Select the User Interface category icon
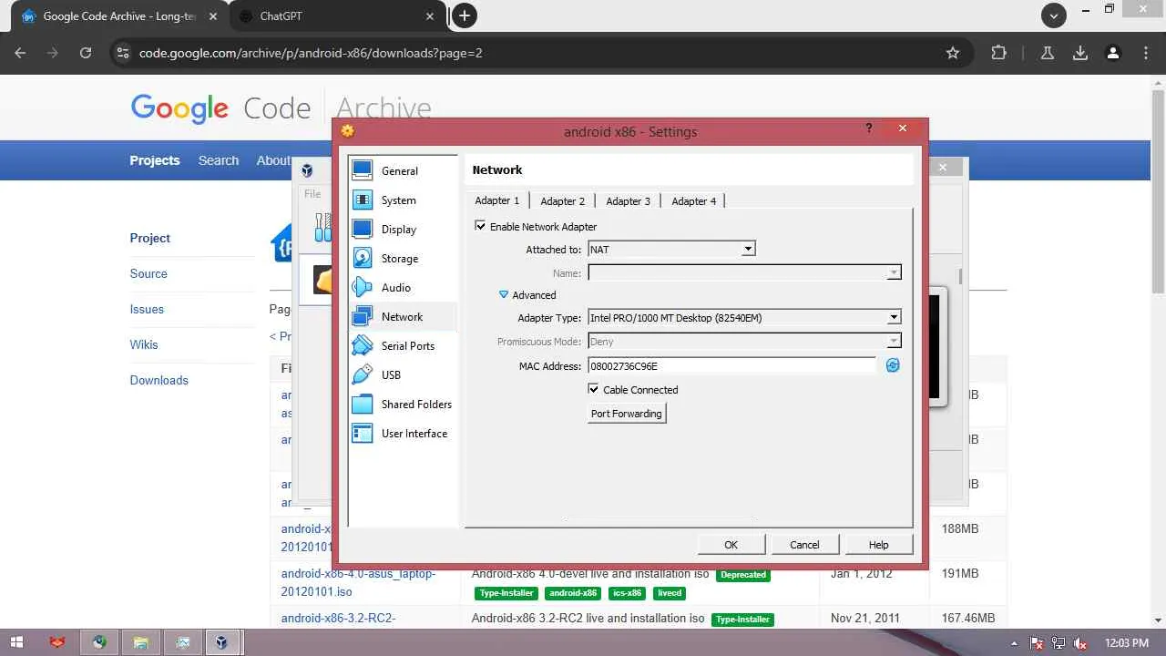 click(363, 433)
